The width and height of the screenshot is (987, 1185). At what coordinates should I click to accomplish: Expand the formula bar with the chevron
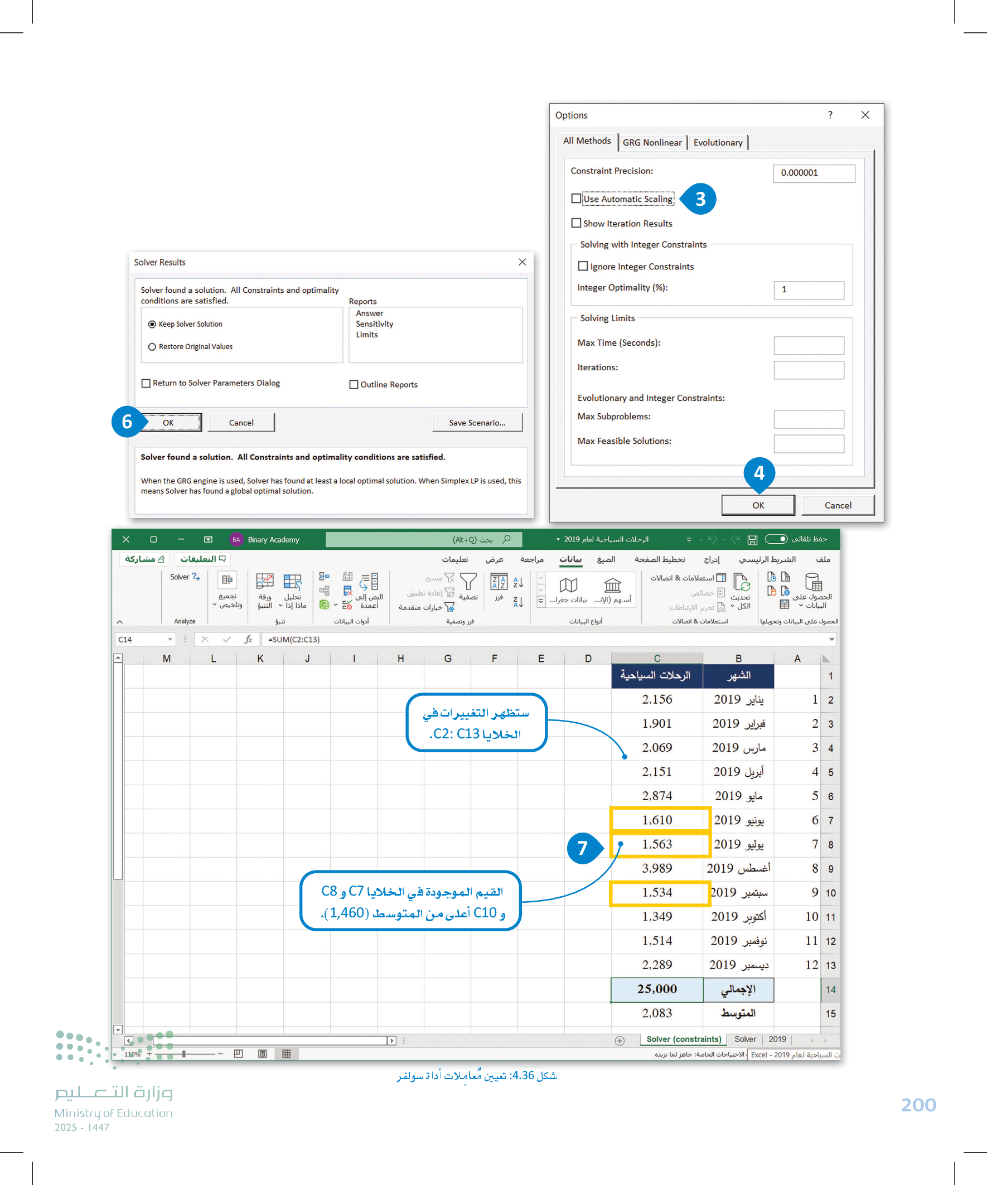[x=832, y=639]
